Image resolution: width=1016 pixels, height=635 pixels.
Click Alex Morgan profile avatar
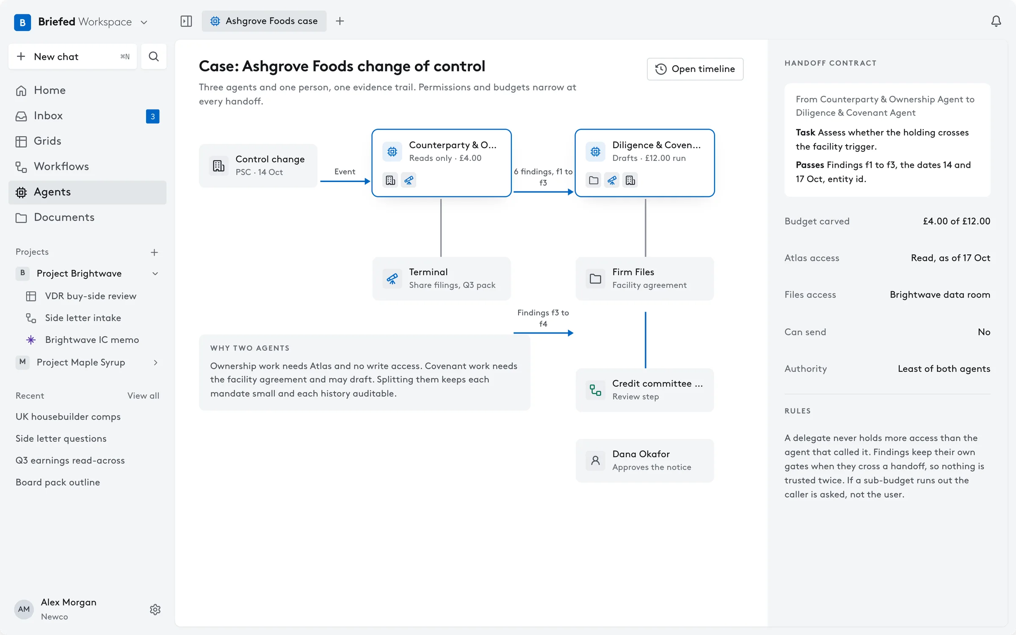(24, 609)
